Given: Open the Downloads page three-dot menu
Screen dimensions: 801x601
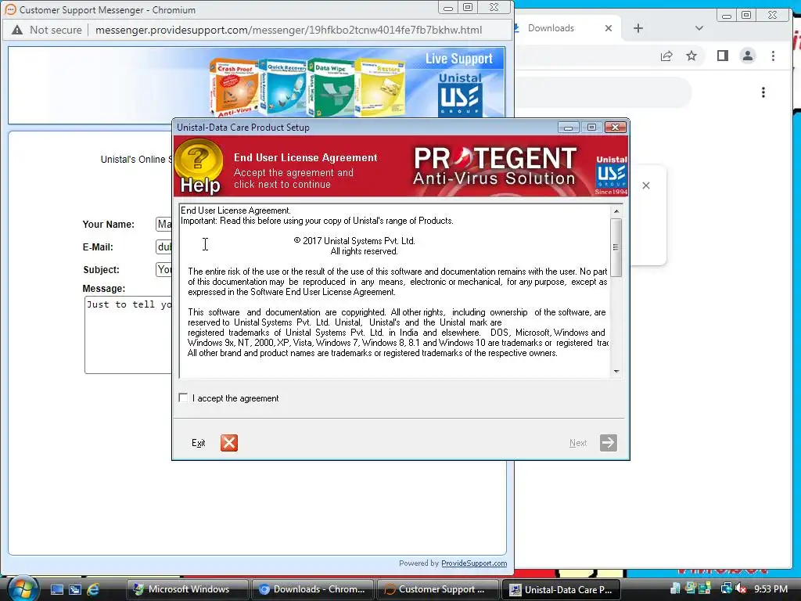Looking at the screenshot, I should [x=763, y=92].
